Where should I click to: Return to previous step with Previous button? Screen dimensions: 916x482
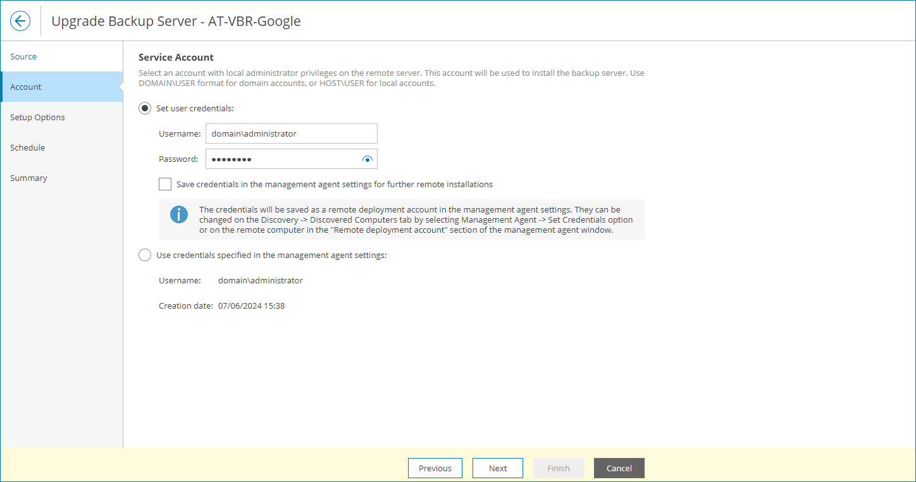[435, 468]
